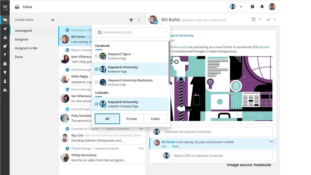The image size is (311, 175).
Task: Open the blockchain post illustration image
Action: point(221,88)
